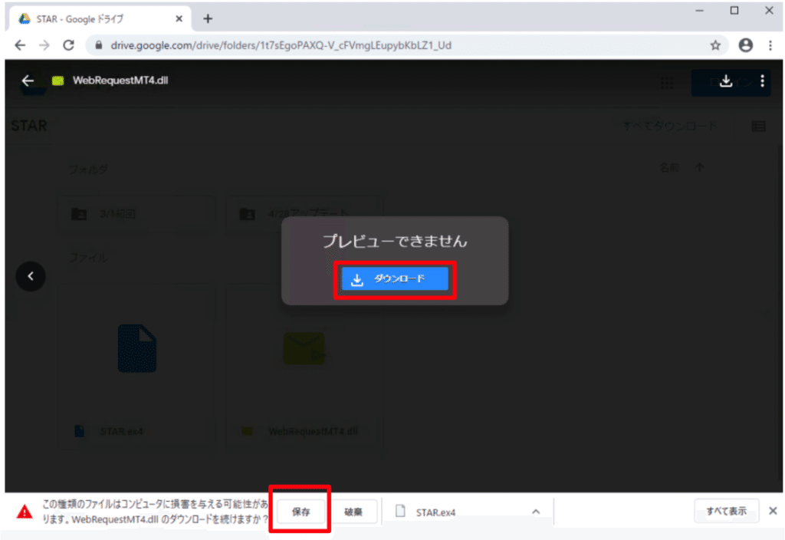
Task: Select the STAR - Google ドライブ tab
Action: tap(100, 19)
